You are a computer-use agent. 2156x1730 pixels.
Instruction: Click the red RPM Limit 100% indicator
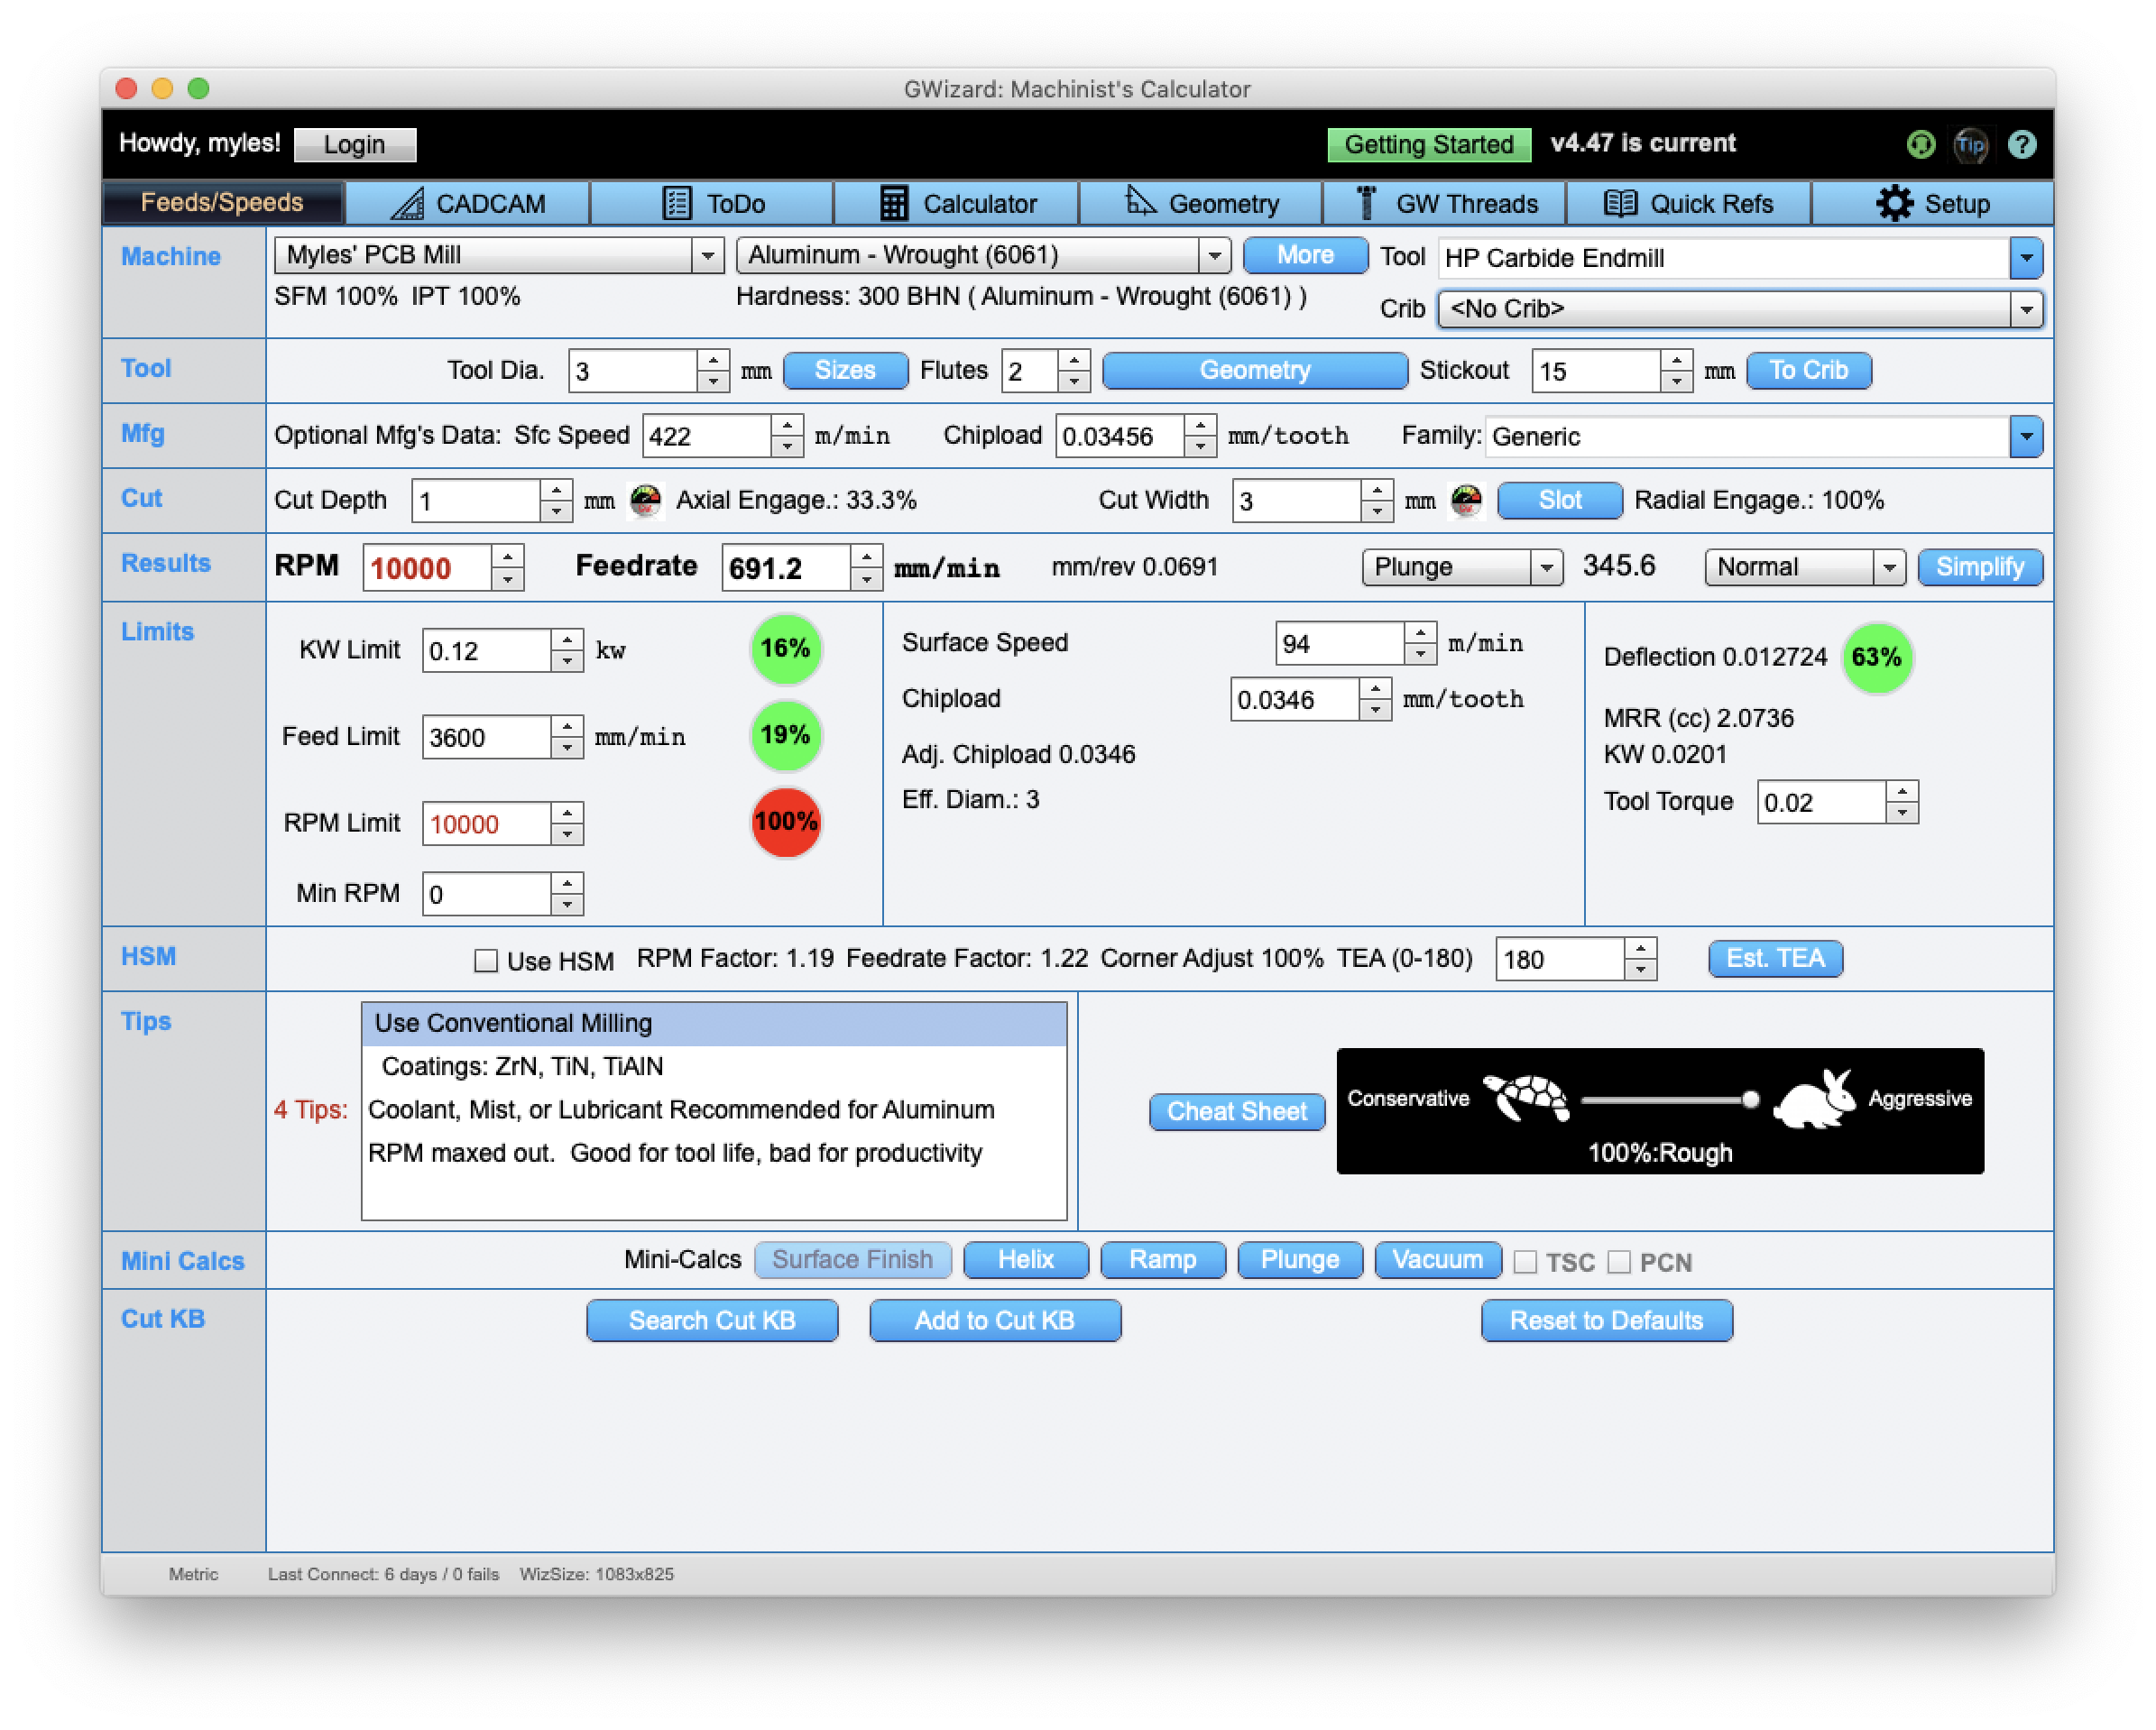click(786, 822)
